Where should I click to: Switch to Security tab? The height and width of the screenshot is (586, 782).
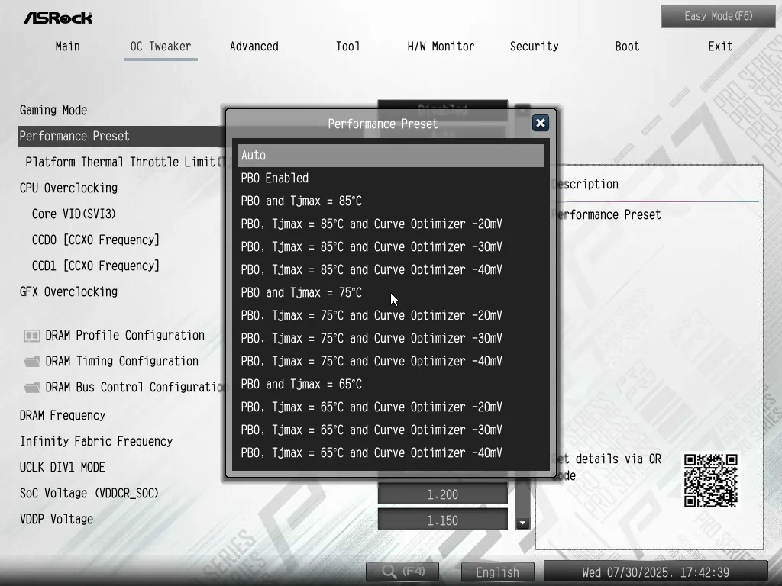534,47
